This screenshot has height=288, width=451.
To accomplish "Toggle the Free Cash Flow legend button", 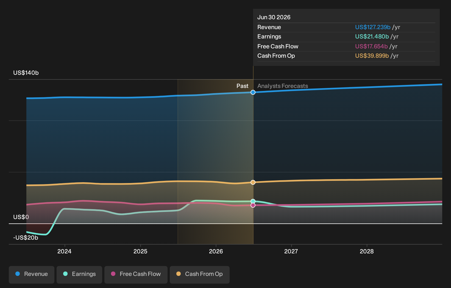I will pos(136,275).
